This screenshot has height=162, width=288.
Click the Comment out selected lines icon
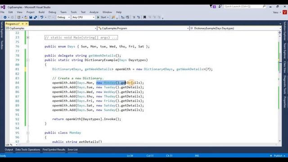coord(127,17)
